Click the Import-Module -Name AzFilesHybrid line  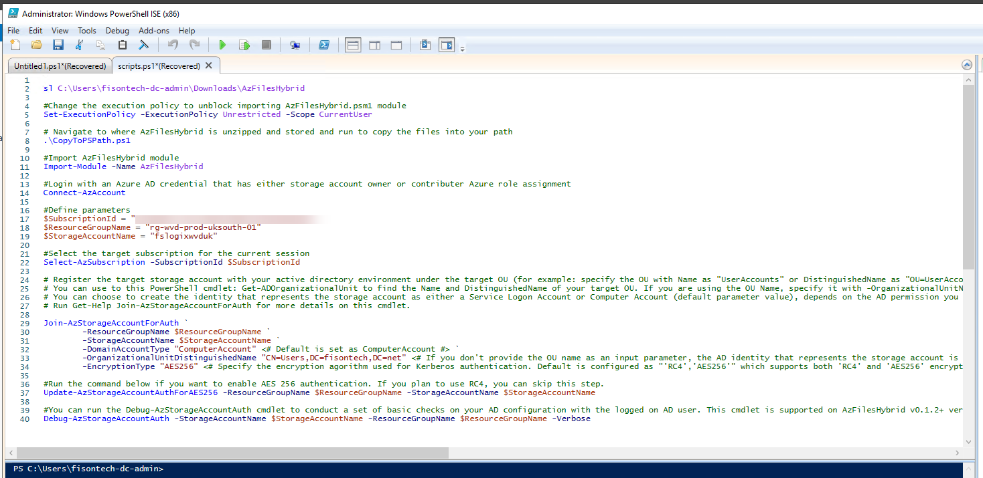click(x=123, y=166)
